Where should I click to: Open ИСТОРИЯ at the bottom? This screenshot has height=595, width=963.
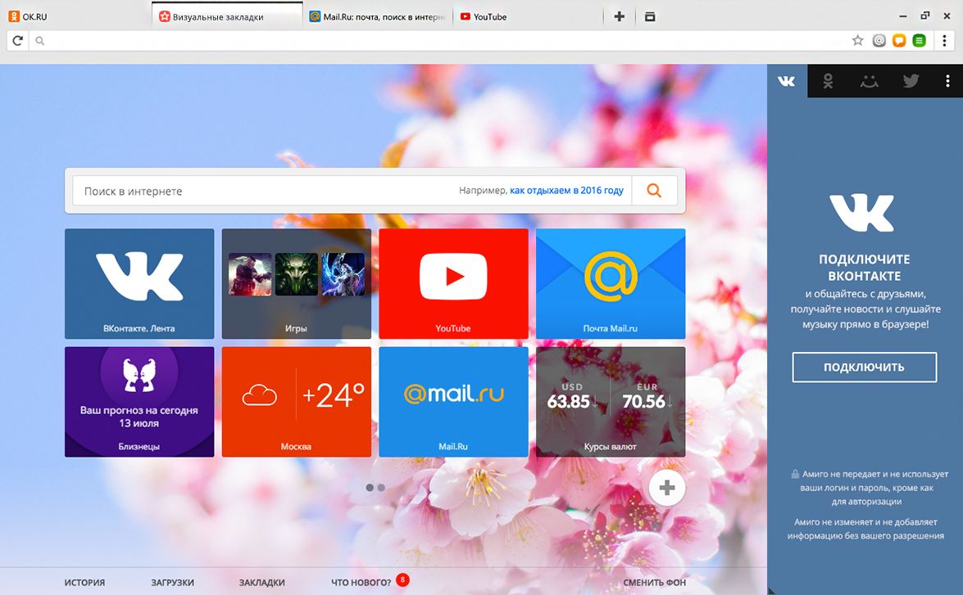point(84,583)
